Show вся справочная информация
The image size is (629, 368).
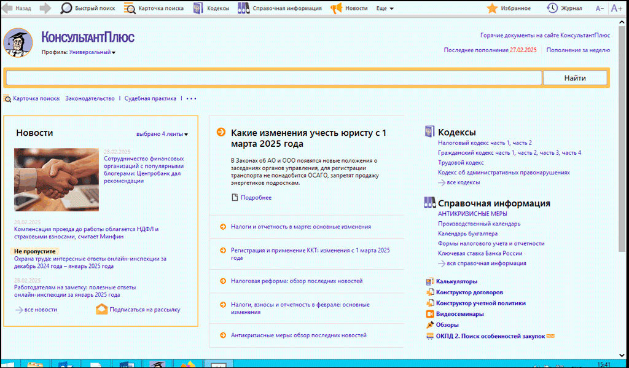tap(486, 264)
